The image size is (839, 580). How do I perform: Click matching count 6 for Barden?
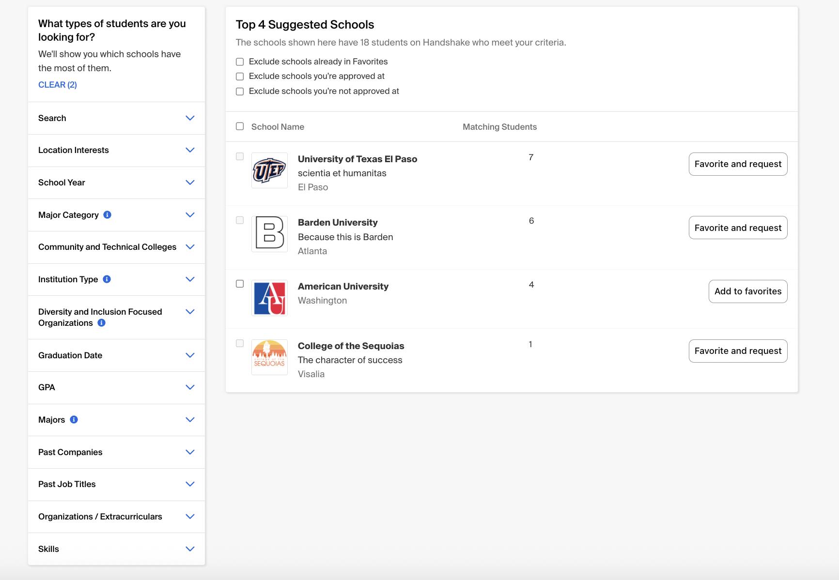tap(531, 221)
